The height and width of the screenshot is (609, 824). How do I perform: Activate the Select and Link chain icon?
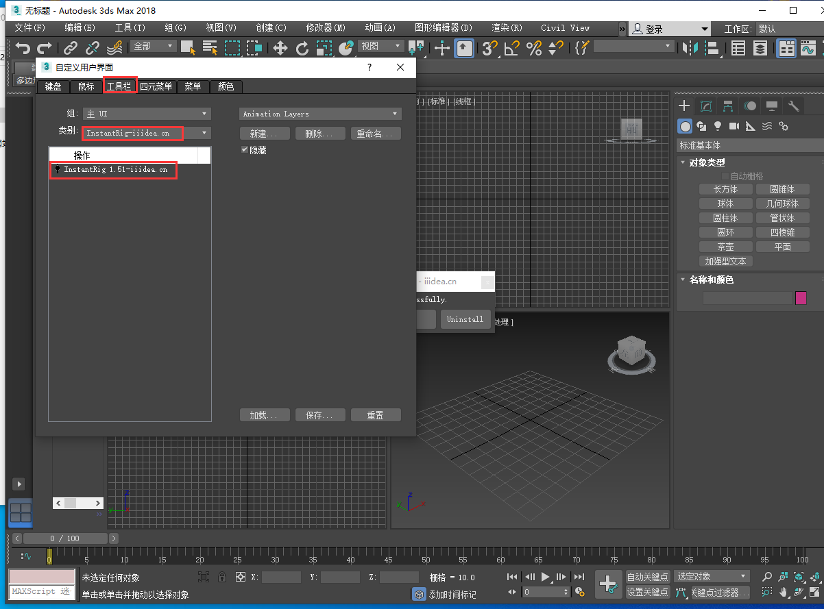[71, 48]
